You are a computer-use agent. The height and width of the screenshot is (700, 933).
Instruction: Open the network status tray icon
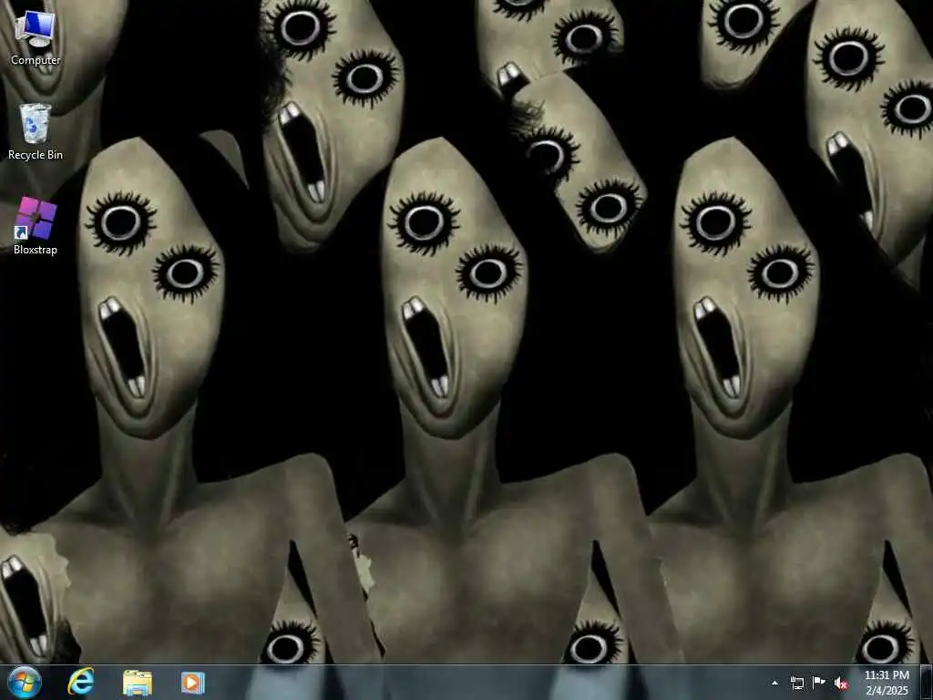pyautogui.click(x=796, y=683)
